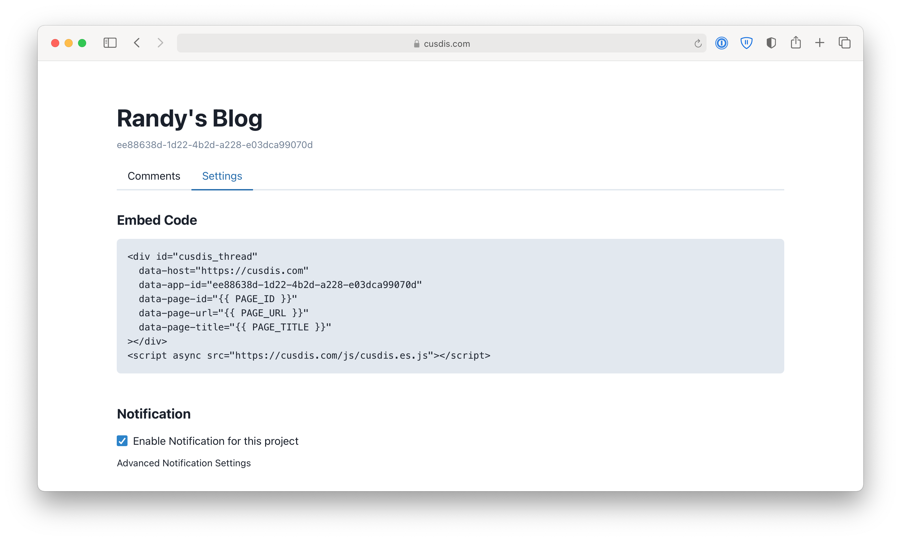
Task: Click the lock icon in address bar
Action: tap(417, 44)
